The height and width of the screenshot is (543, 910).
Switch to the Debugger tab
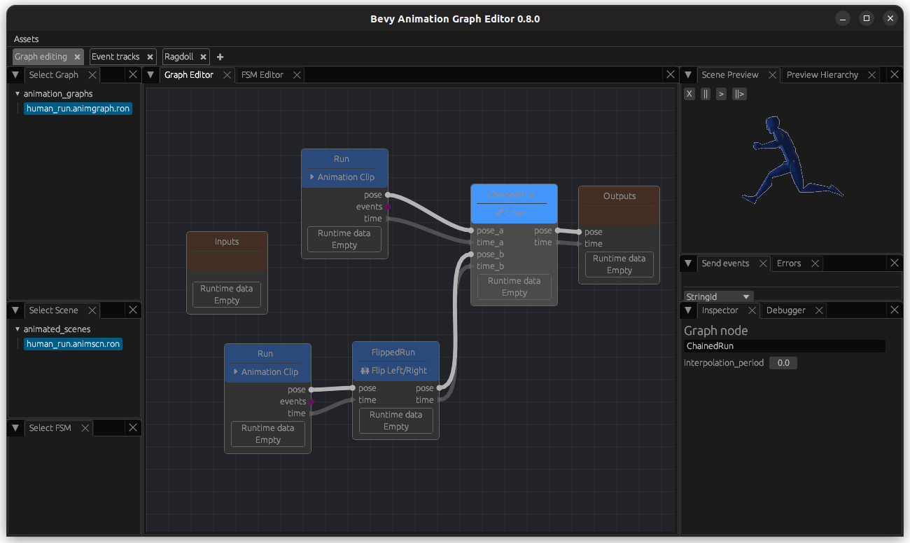click(787, 310)
